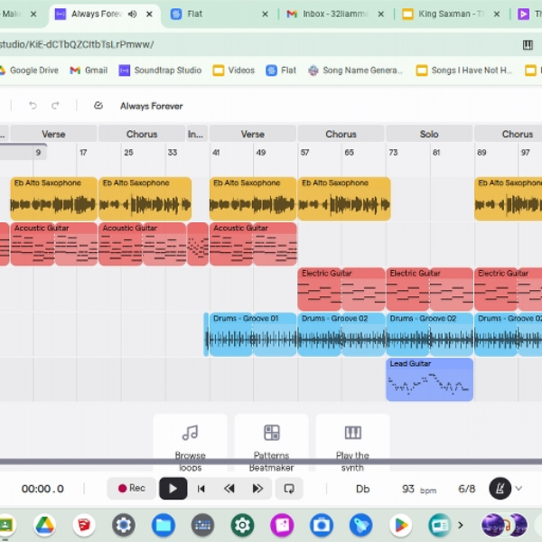Open the blue Files app on shelf
The width and height of the screenshot is (542, 542).
[164, 525]
